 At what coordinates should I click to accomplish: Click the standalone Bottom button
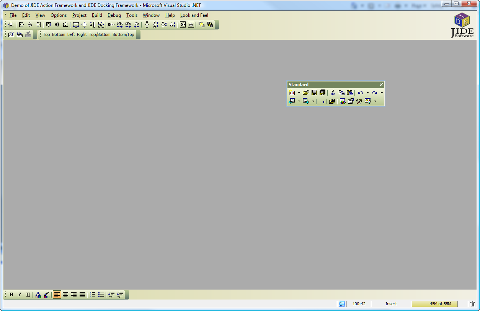[x=59, y=34]
